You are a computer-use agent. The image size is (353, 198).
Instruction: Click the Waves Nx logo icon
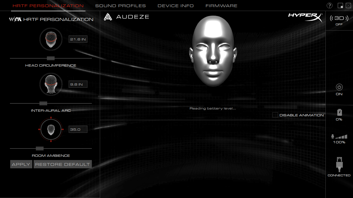[15, 19]
